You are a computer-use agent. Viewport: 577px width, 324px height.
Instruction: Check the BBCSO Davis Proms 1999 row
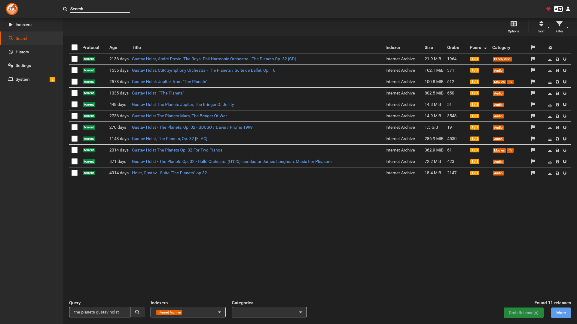pyautogui.click(x=75, y=127)
